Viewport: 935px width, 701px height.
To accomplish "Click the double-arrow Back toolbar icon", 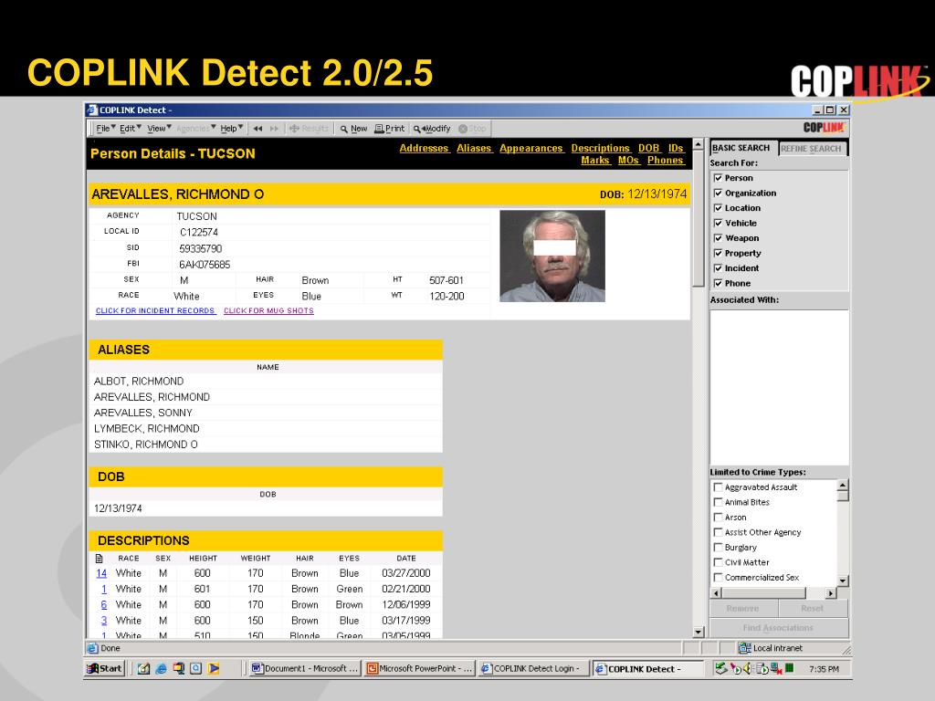I will 257,128.
